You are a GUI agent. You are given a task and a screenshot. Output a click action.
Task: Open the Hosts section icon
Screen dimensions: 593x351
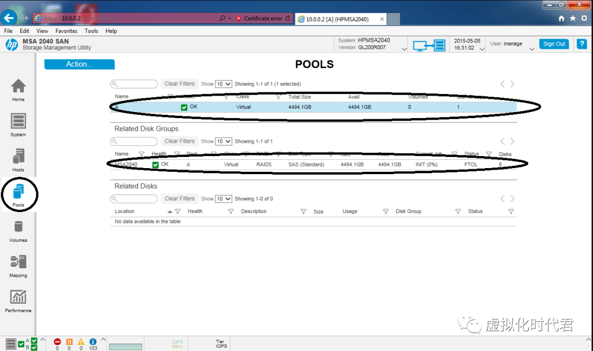[18, 157]
